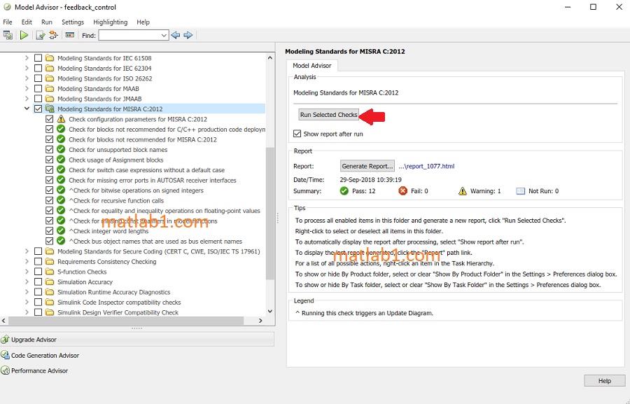Click folder icon of Modeling Standards for MISRA C:2012
The height and width of the screenshot is (404, 630).
[50, 109]
